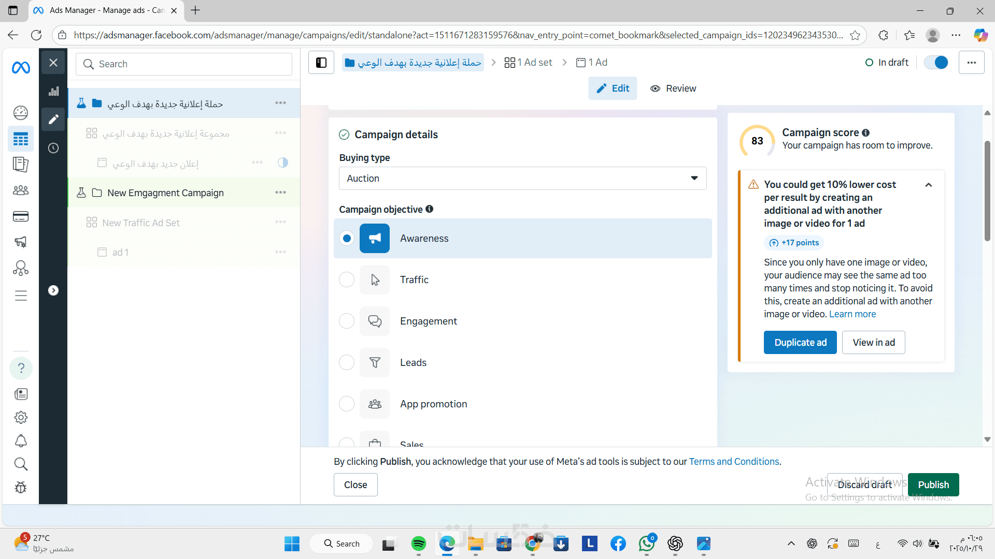Open the clock history icon
Image resolution: width=995 pixels, height=559 pixels.
click(53, 148)
